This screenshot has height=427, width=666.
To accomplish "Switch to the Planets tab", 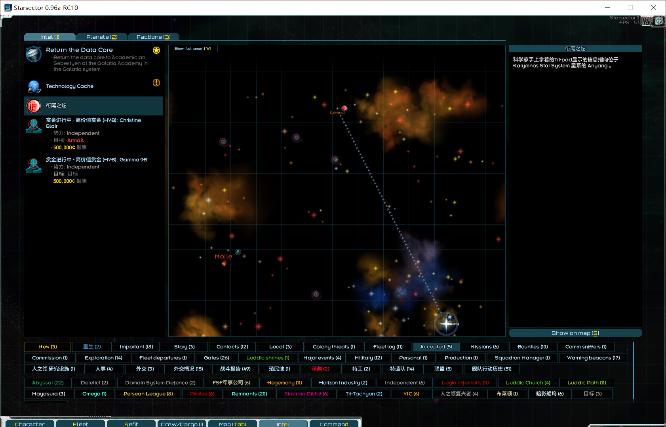I will point(102,37).
